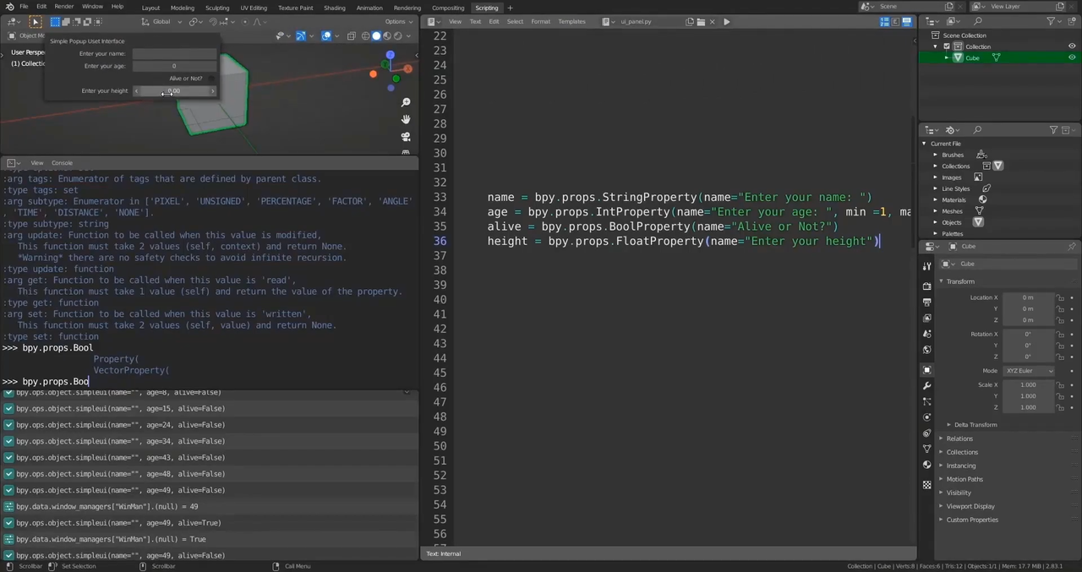Open the Modifier properties wrench tab
The height and width of the screenshot is (572, 1082).
point(927,385)
